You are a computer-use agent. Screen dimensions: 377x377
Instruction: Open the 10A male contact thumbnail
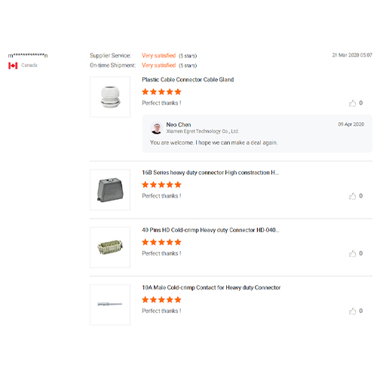pos(110,305)
